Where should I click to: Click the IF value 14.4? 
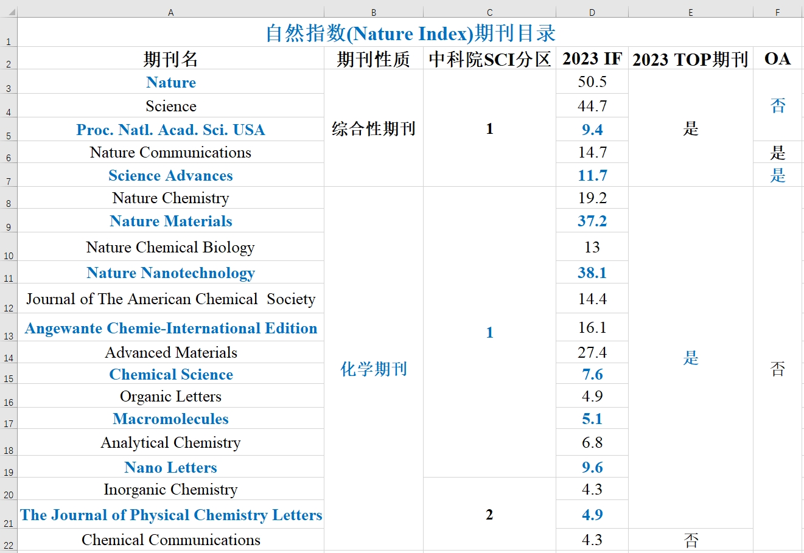592,299
